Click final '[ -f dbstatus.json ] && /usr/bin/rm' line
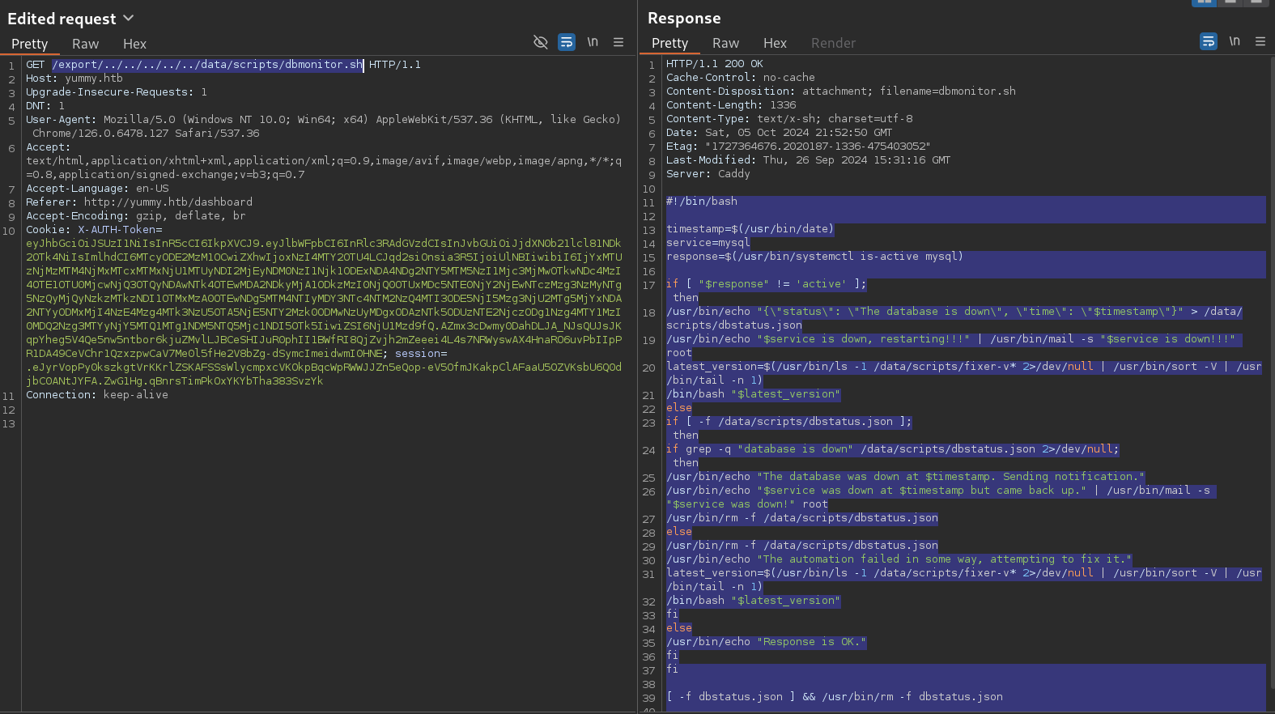The height and width of the screenshot is (714, 1275). click(835, 697)
